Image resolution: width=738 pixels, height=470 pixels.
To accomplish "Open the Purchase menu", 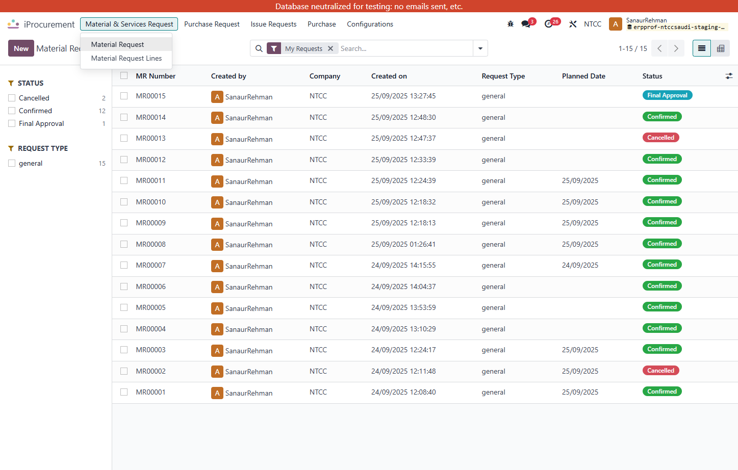I will 322,24.
